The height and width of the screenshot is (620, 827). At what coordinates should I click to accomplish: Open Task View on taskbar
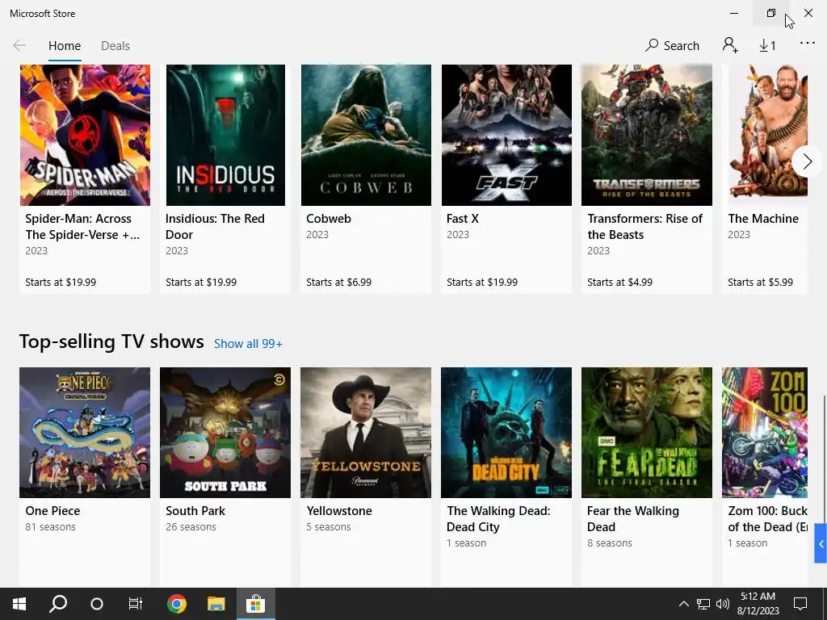pyautogui.click(x=136, y=604)
